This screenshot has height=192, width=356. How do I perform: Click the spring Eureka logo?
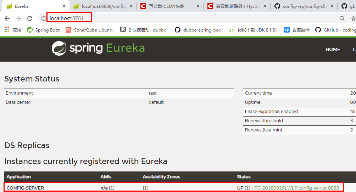(98, 48)
